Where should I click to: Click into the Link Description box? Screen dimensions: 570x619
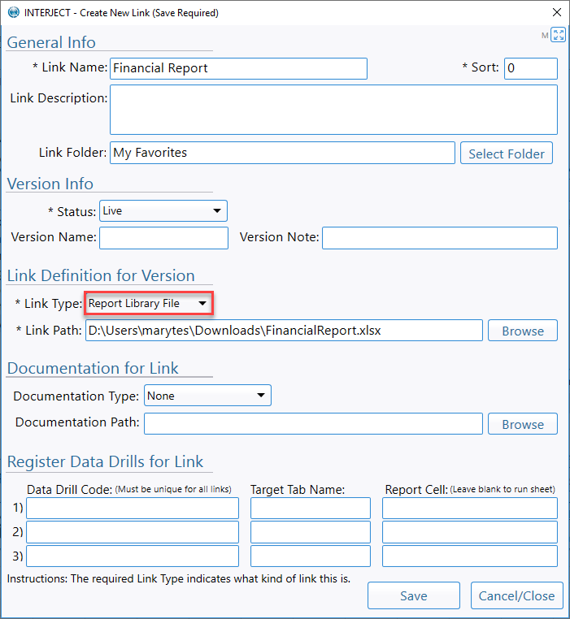(333, 110)
